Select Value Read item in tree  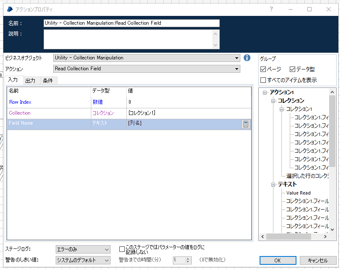click(x=299, y=193)
